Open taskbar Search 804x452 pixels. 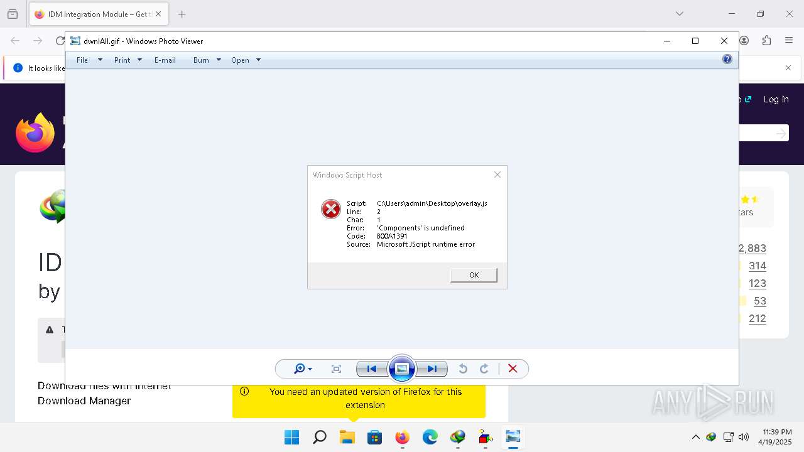(x=320, y=437)
